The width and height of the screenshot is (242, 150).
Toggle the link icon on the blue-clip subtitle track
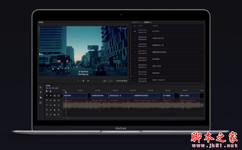(x=51, y=95)
